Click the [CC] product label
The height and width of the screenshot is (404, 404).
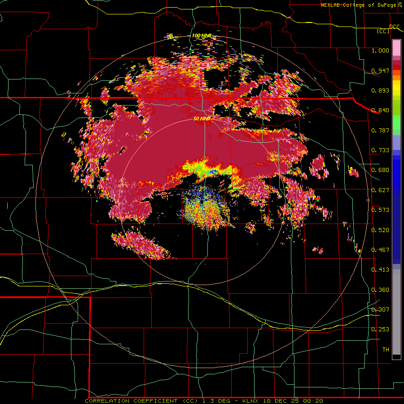click(x=383, y=31)
